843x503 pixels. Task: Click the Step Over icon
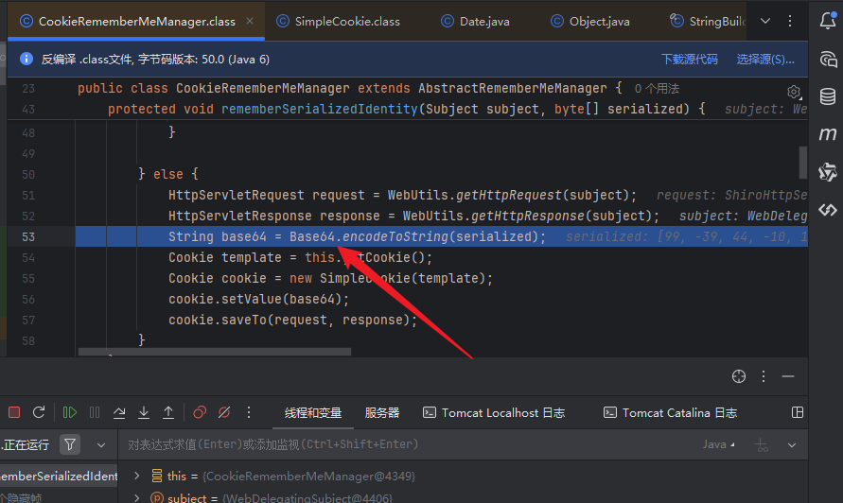click(119, 412)
